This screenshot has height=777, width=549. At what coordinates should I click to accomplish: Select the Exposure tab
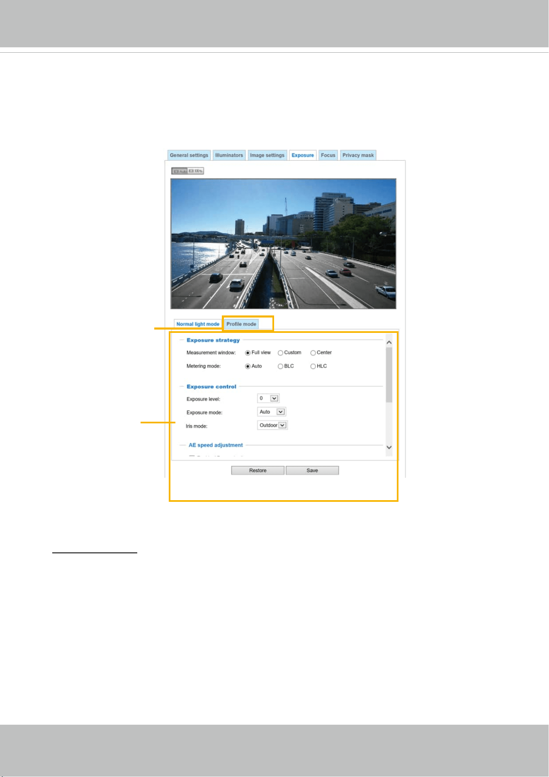303,155
